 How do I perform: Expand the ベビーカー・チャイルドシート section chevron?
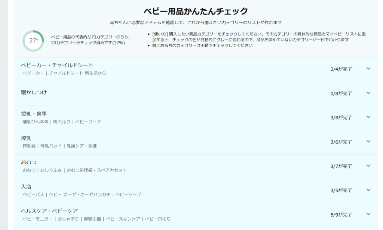coord(368,69)
